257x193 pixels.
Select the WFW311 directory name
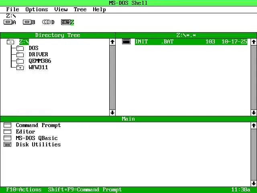tap(38, 67)
